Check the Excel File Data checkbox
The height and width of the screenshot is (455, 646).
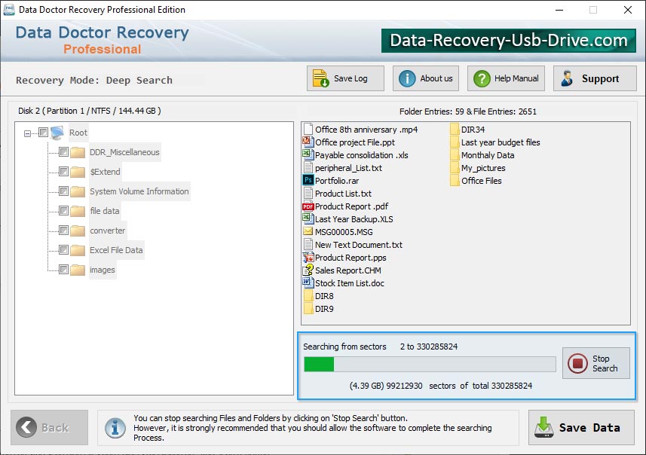[63, 250]
